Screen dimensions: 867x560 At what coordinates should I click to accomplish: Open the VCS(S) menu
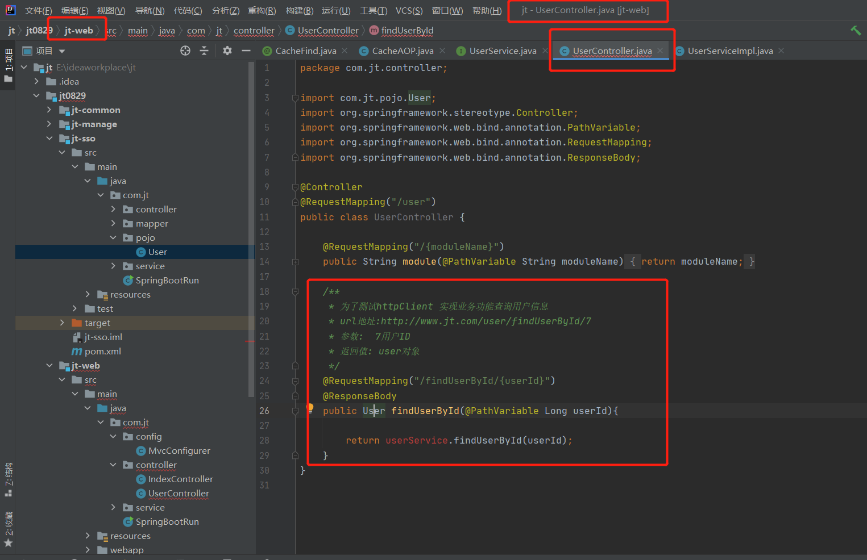(x=409, y=11)
